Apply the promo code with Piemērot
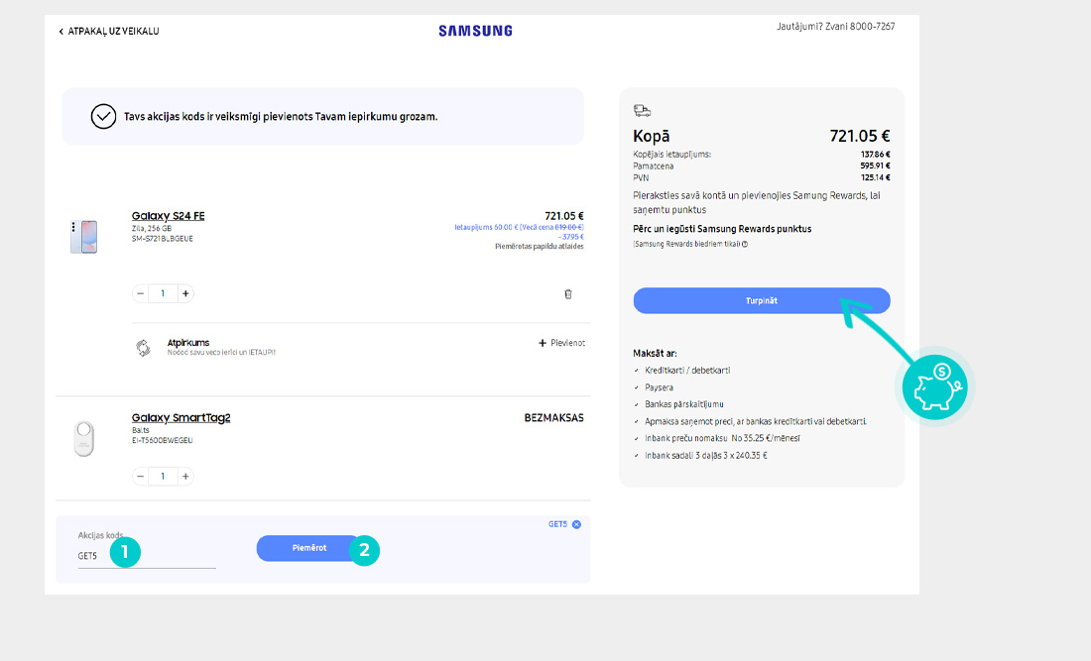 (308, 548)
